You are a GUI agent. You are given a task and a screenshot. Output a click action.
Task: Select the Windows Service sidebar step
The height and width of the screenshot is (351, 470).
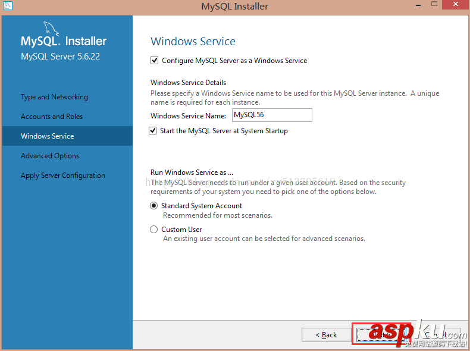point(67,136)
